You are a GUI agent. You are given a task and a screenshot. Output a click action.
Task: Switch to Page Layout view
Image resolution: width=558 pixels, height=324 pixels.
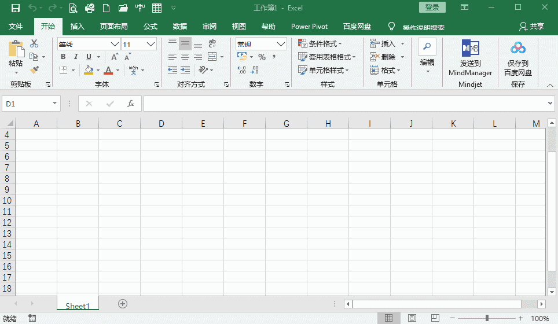pyautogui.click(x=412, y=318)
